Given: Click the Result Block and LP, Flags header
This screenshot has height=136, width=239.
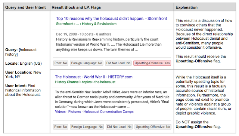Looking at the screenshot, I should (76, 7).
